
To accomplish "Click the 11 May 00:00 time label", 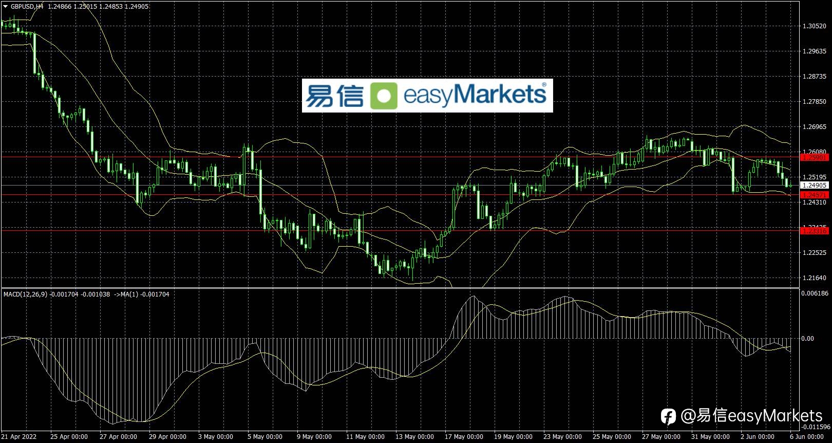I will pyautogui.click(x=365, y=437).
